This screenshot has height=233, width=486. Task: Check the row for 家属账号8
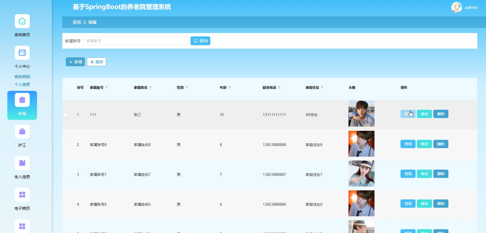pyautogui.click(x=65, y=145)
